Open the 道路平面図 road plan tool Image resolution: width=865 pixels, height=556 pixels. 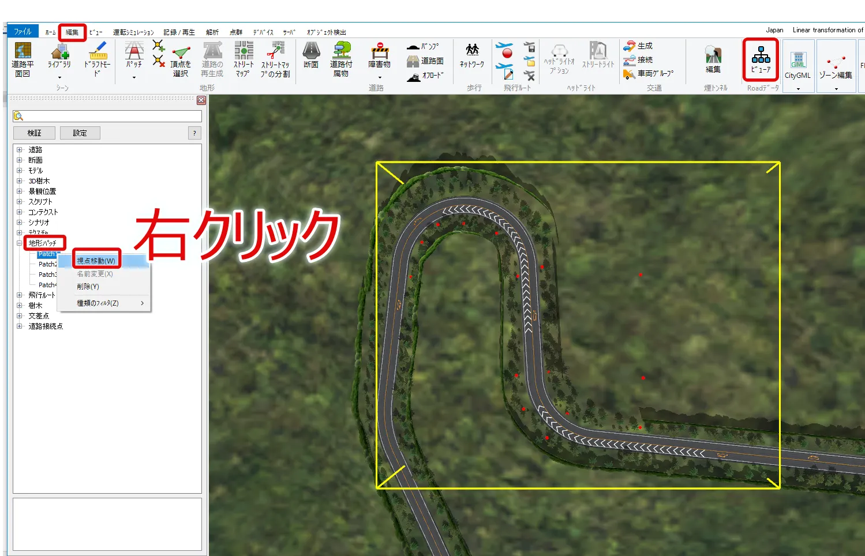(x=23, y=59)
